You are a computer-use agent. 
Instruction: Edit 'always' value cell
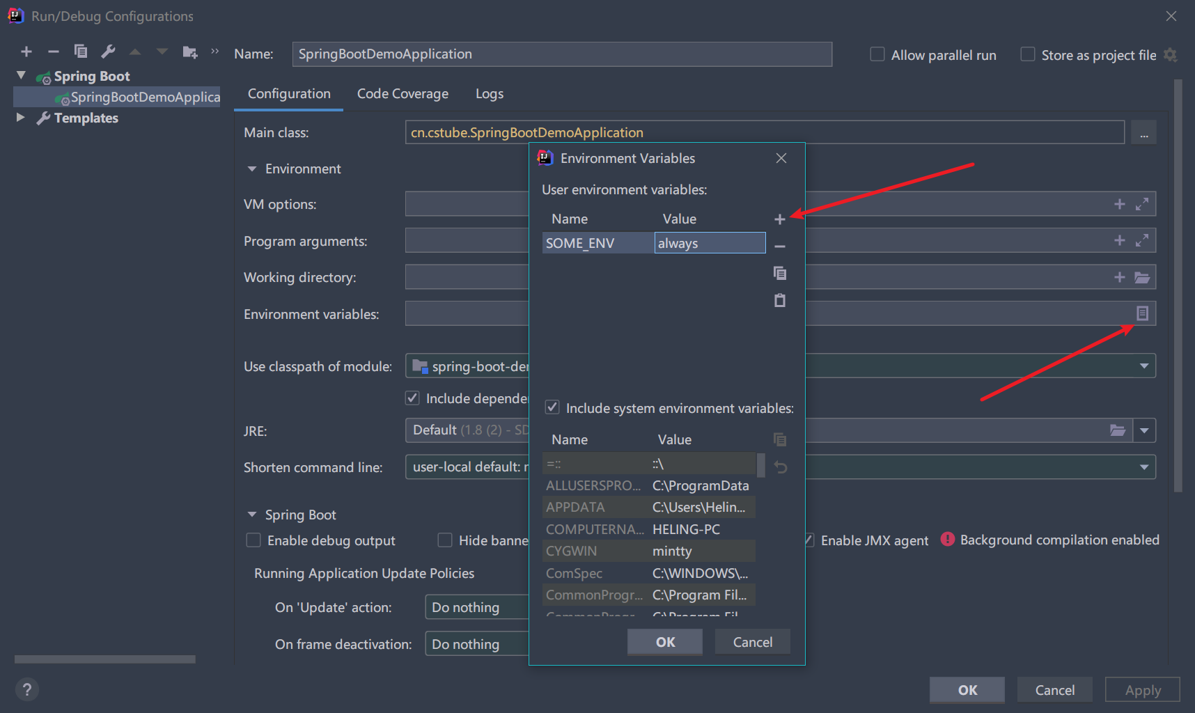(710, 243)
